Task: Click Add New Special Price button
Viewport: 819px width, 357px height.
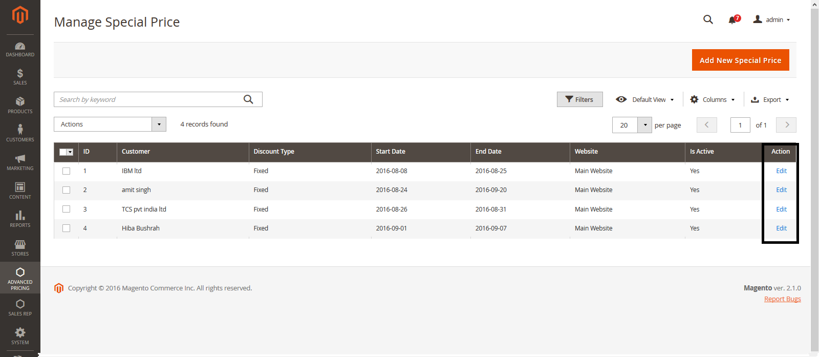Action: pos(741,60)
